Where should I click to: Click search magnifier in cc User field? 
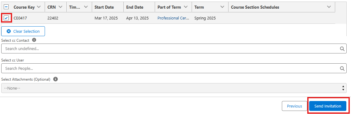[x=342, y=68]
